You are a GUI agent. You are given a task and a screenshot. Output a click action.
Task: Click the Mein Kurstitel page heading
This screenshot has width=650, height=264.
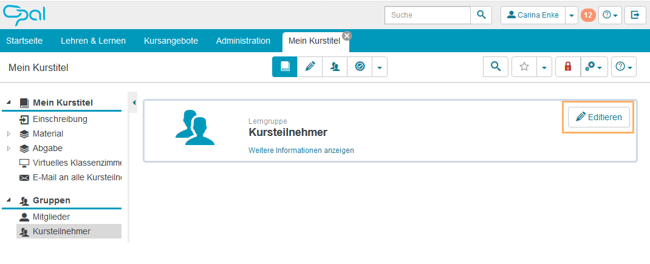(38, 67)
